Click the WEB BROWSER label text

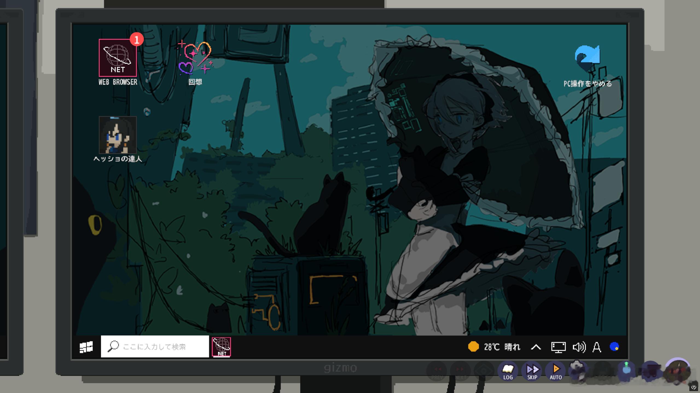[x=118, y=82]
